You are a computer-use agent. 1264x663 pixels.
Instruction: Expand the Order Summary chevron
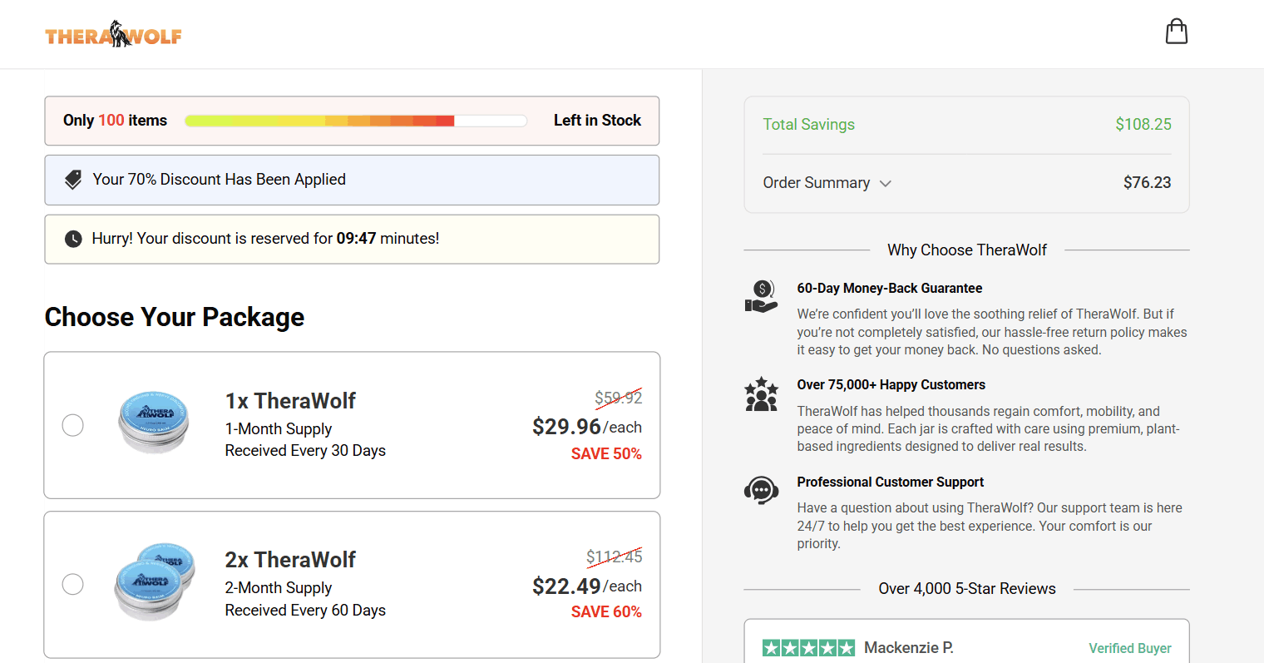pos(886,184)
